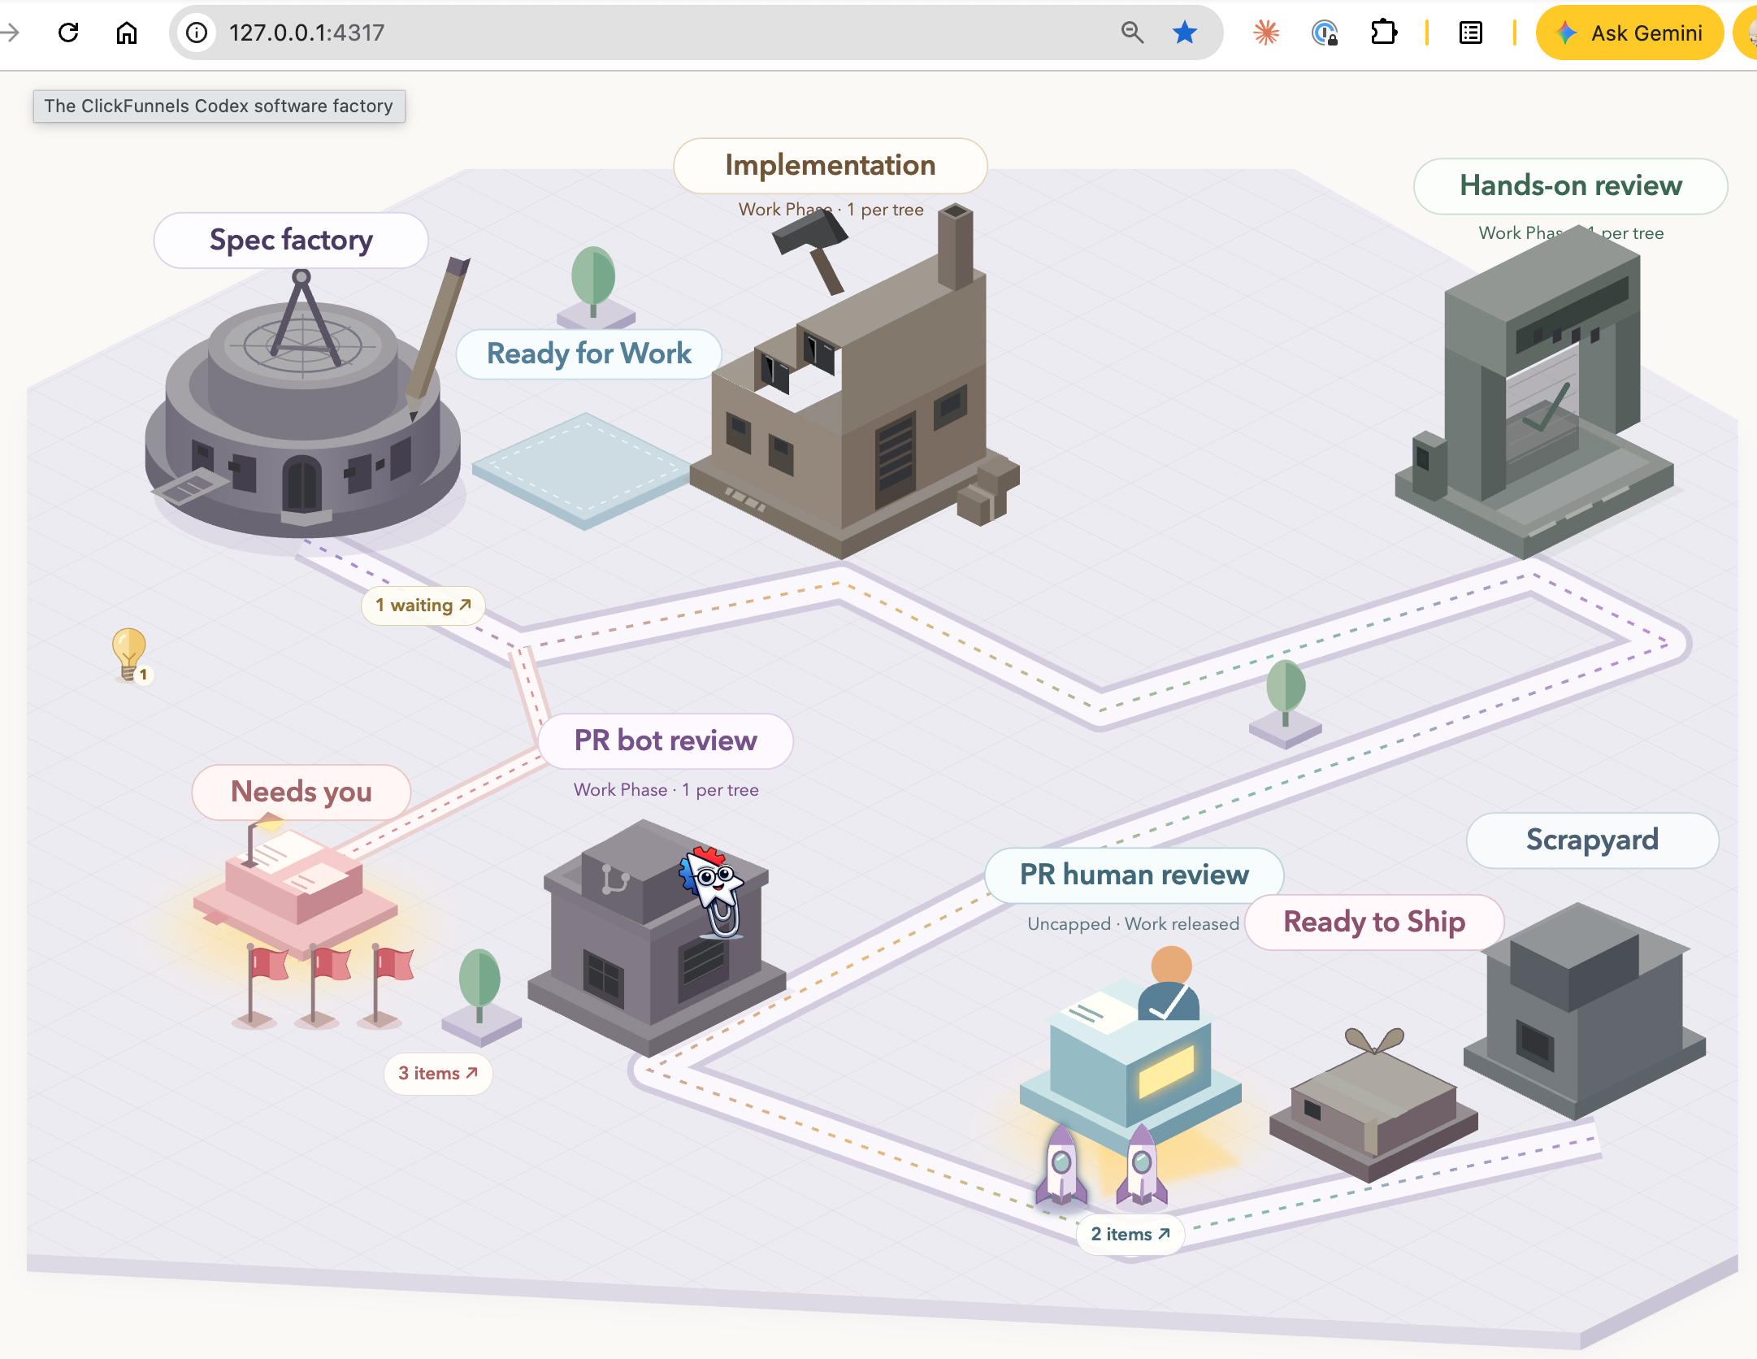Click the Scrapyard label
This screenshot has width=1757, height=1359.
coord(1592,840)
